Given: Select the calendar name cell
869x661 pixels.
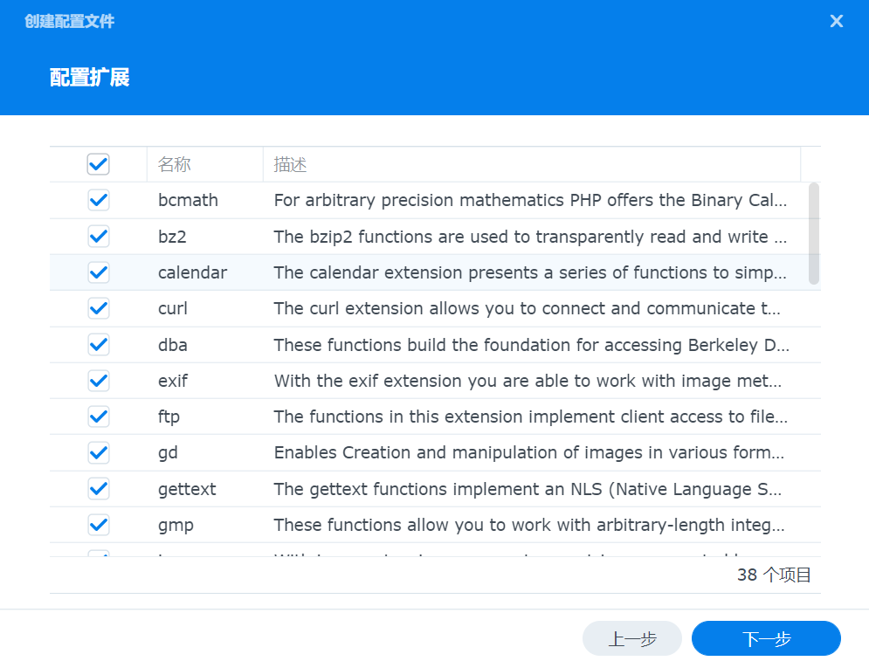Looking at the screenshot, I should click(192, 272).
